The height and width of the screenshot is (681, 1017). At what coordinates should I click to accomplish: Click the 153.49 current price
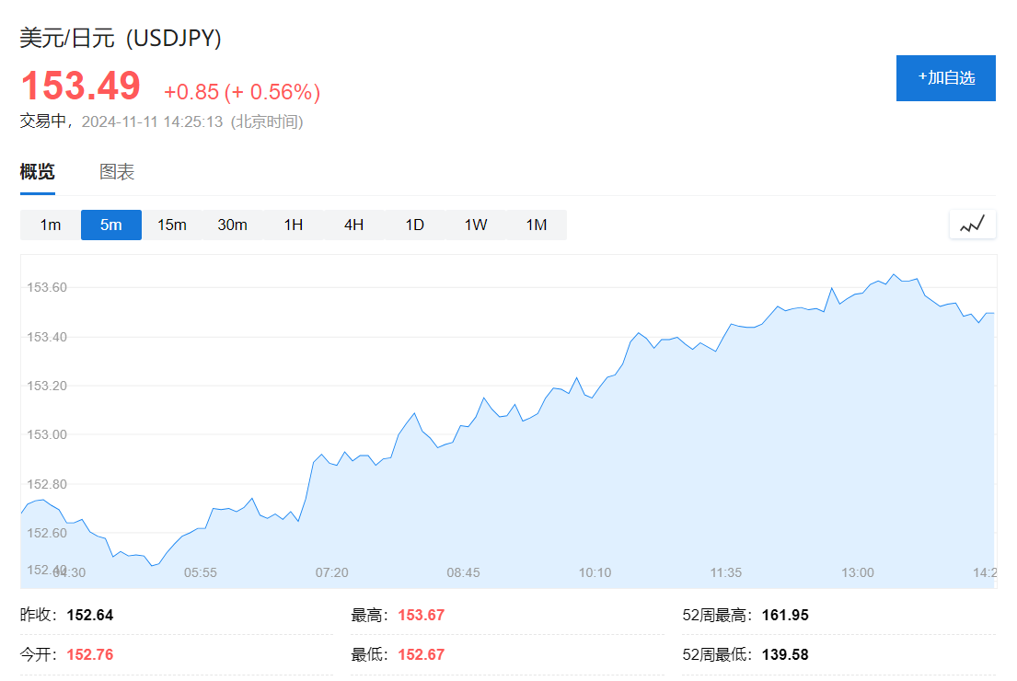[81, 87]
